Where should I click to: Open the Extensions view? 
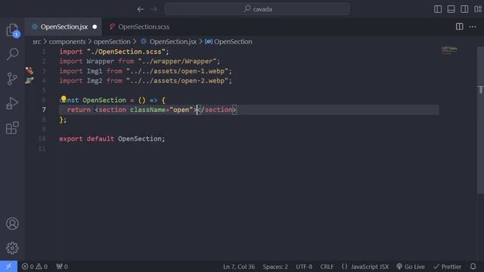coord(12,128)
